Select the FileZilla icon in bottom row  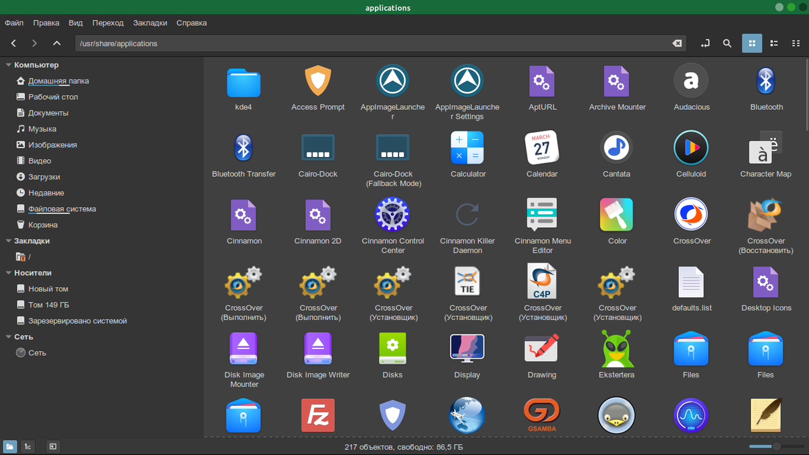point(318,415)
